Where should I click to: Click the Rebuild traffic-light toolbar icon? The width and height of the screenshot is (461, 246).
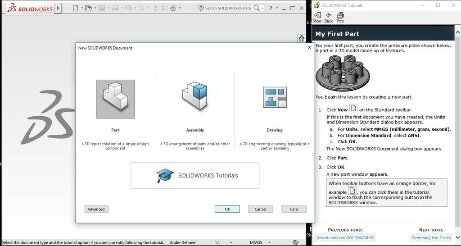click(156, 8)
